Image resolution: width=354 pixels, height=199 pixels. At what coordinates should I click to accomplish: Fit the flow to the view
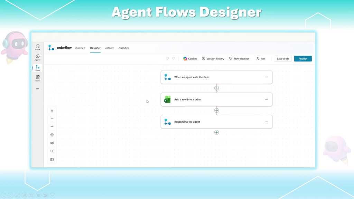(x=52, y=135)
